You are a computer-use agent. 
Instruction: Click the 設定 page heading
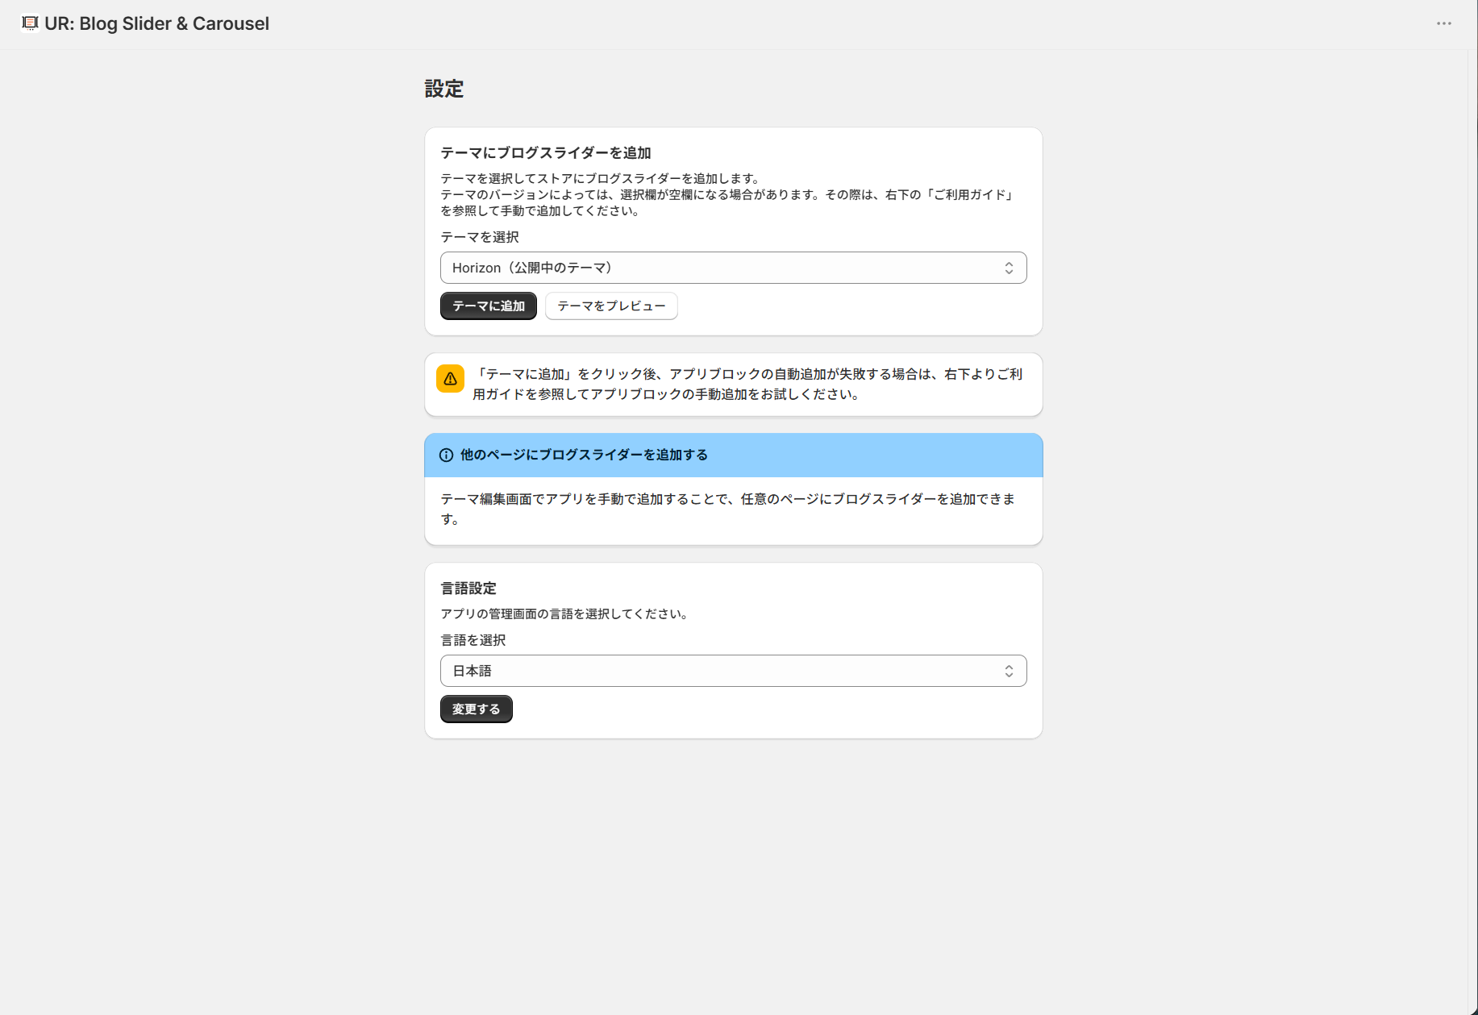coord(444,89)
